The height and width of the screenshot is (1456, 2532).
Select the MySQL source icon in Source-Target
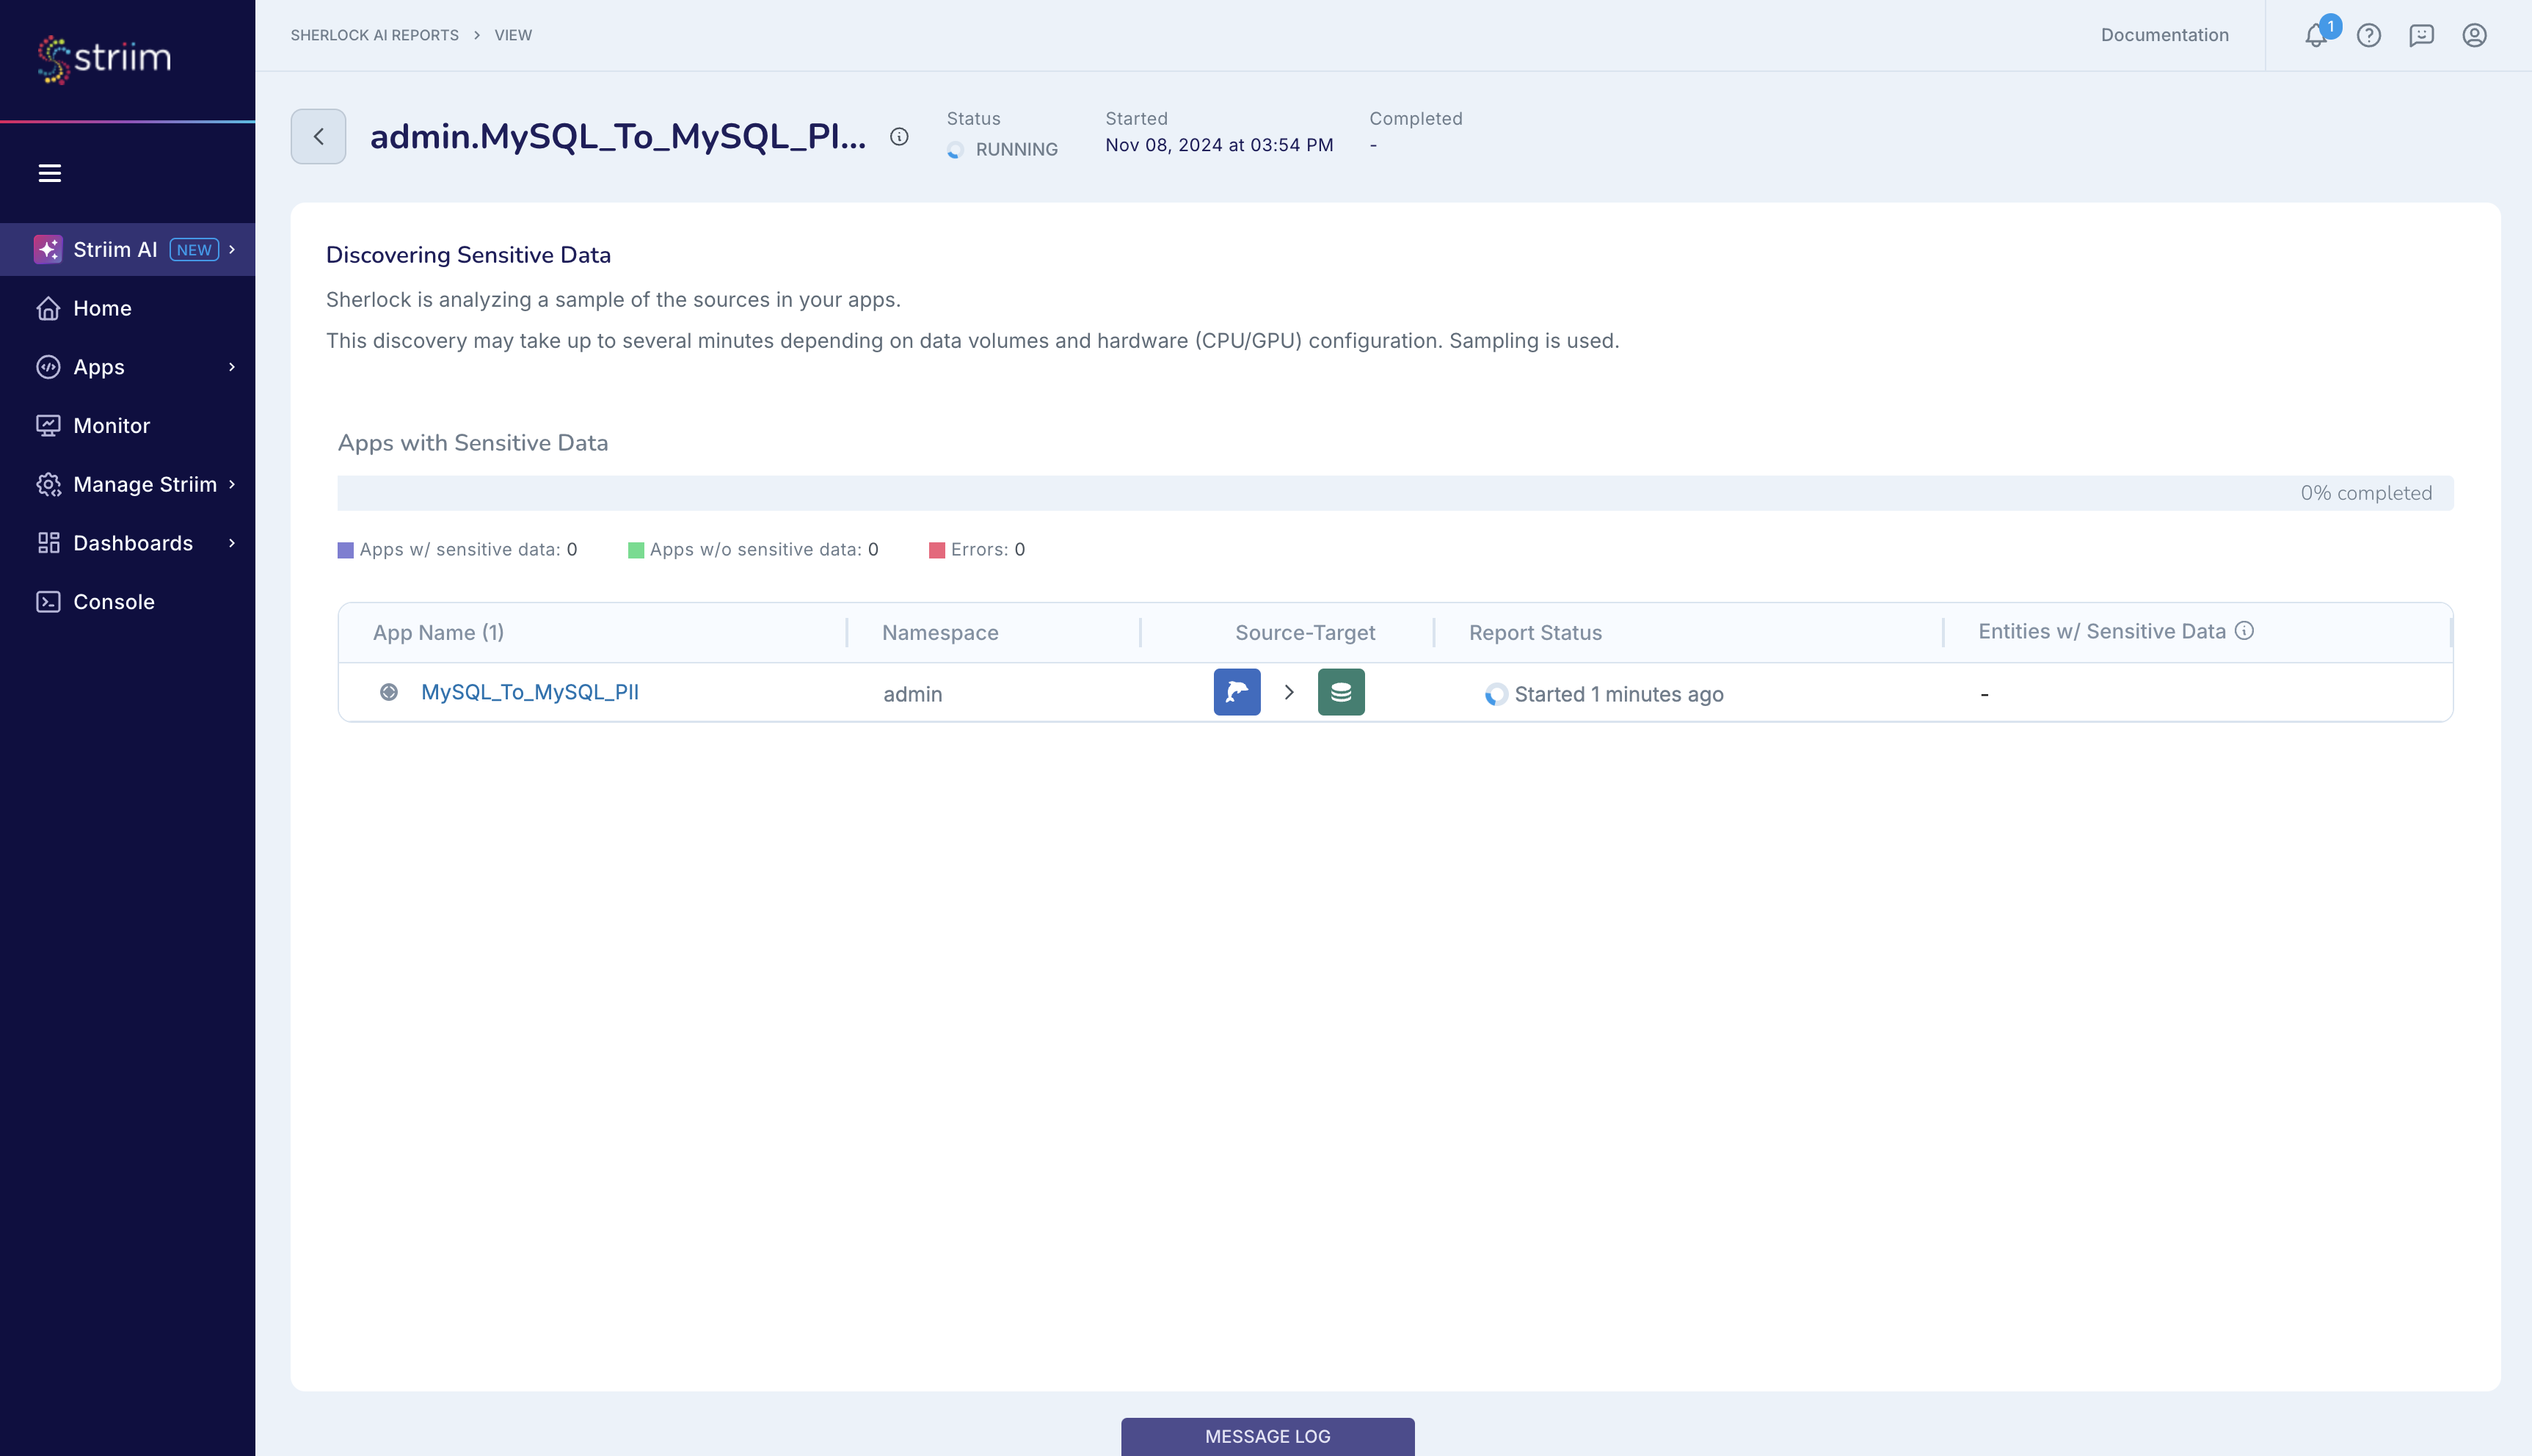click(1237, 691)
